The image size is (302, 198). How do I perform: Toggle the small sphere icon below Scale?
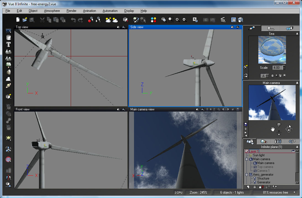point(277,76)
